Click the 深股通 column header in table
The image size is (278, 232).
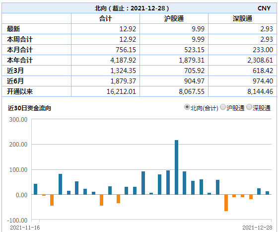(242, 18)
